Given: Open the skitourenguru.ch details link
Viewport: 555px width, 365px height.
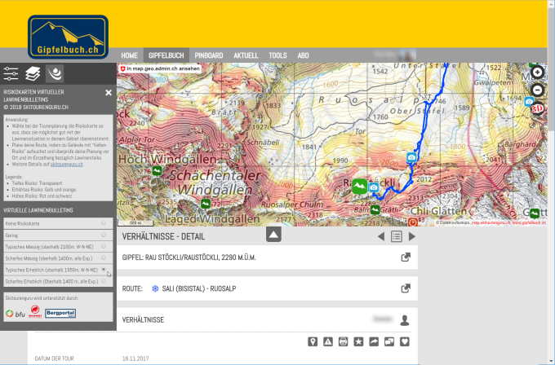Looking at the screenshot, I should [x=67, y=164].
